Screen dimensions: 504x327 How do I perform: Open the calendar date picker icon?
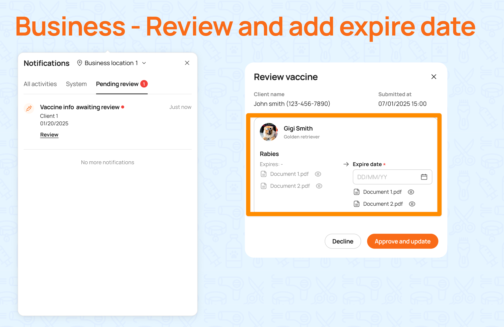(424, 177)
